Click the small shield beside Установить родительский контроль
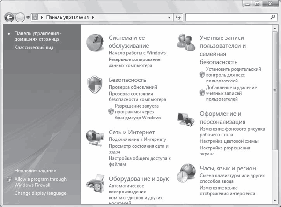 (x=202, y=74)
